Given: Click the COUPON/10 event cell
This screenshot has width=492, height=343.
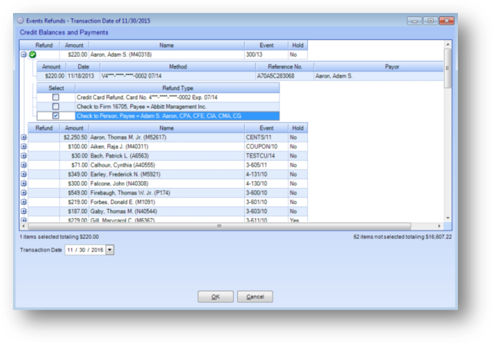Looking at the screenshot, I should (x=266, y=147).
